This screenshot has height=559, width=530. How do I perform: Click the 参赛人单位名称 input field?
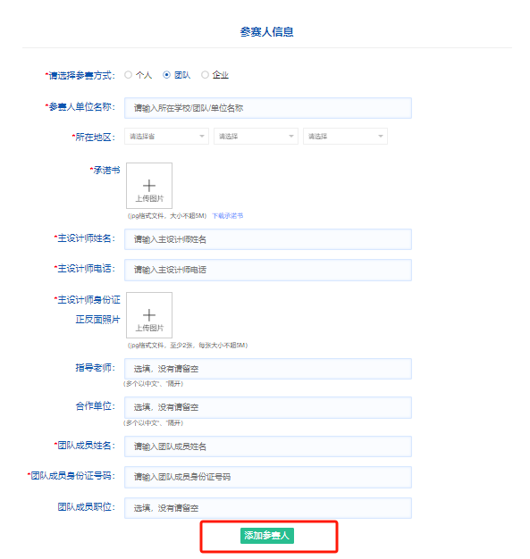pos(268,108)
